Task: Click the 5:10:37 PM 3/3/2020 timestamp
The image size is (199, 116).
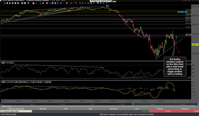Action: pyautogui.click(x=8, y=114)
